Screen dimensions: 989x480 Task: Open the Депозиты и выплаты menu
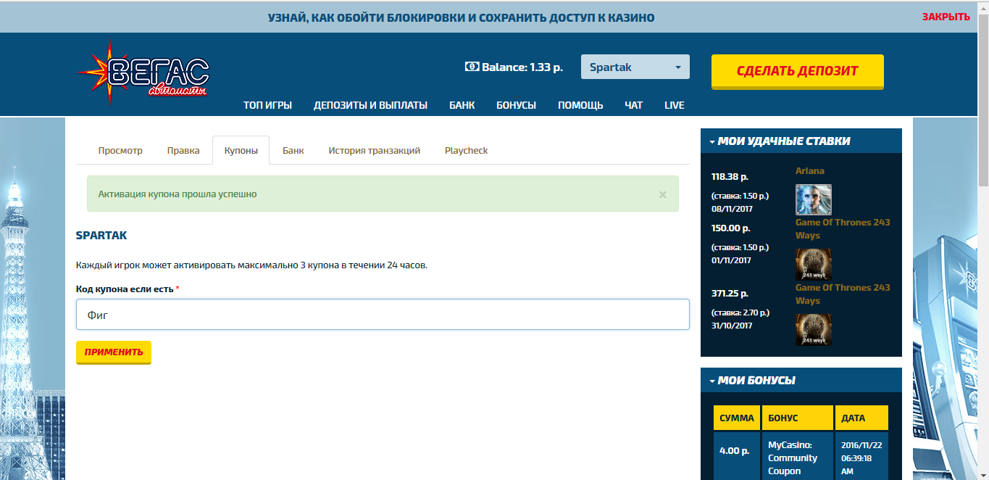[x=370, y=105]
